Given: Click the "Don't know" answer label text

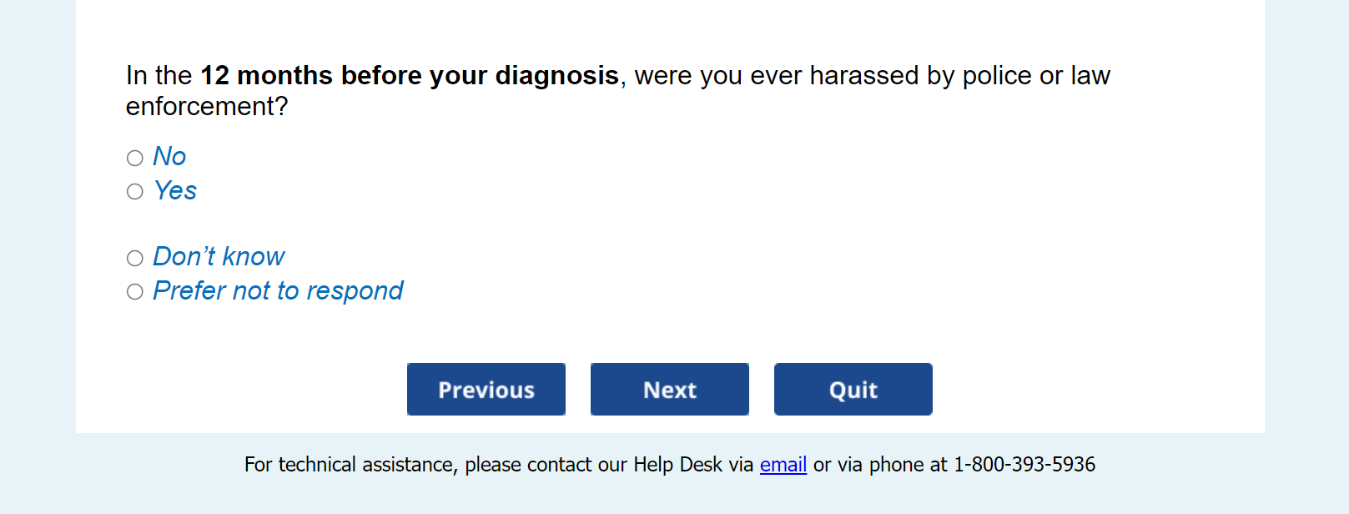Looking at the screenshot, I should [x=219, y=257].
